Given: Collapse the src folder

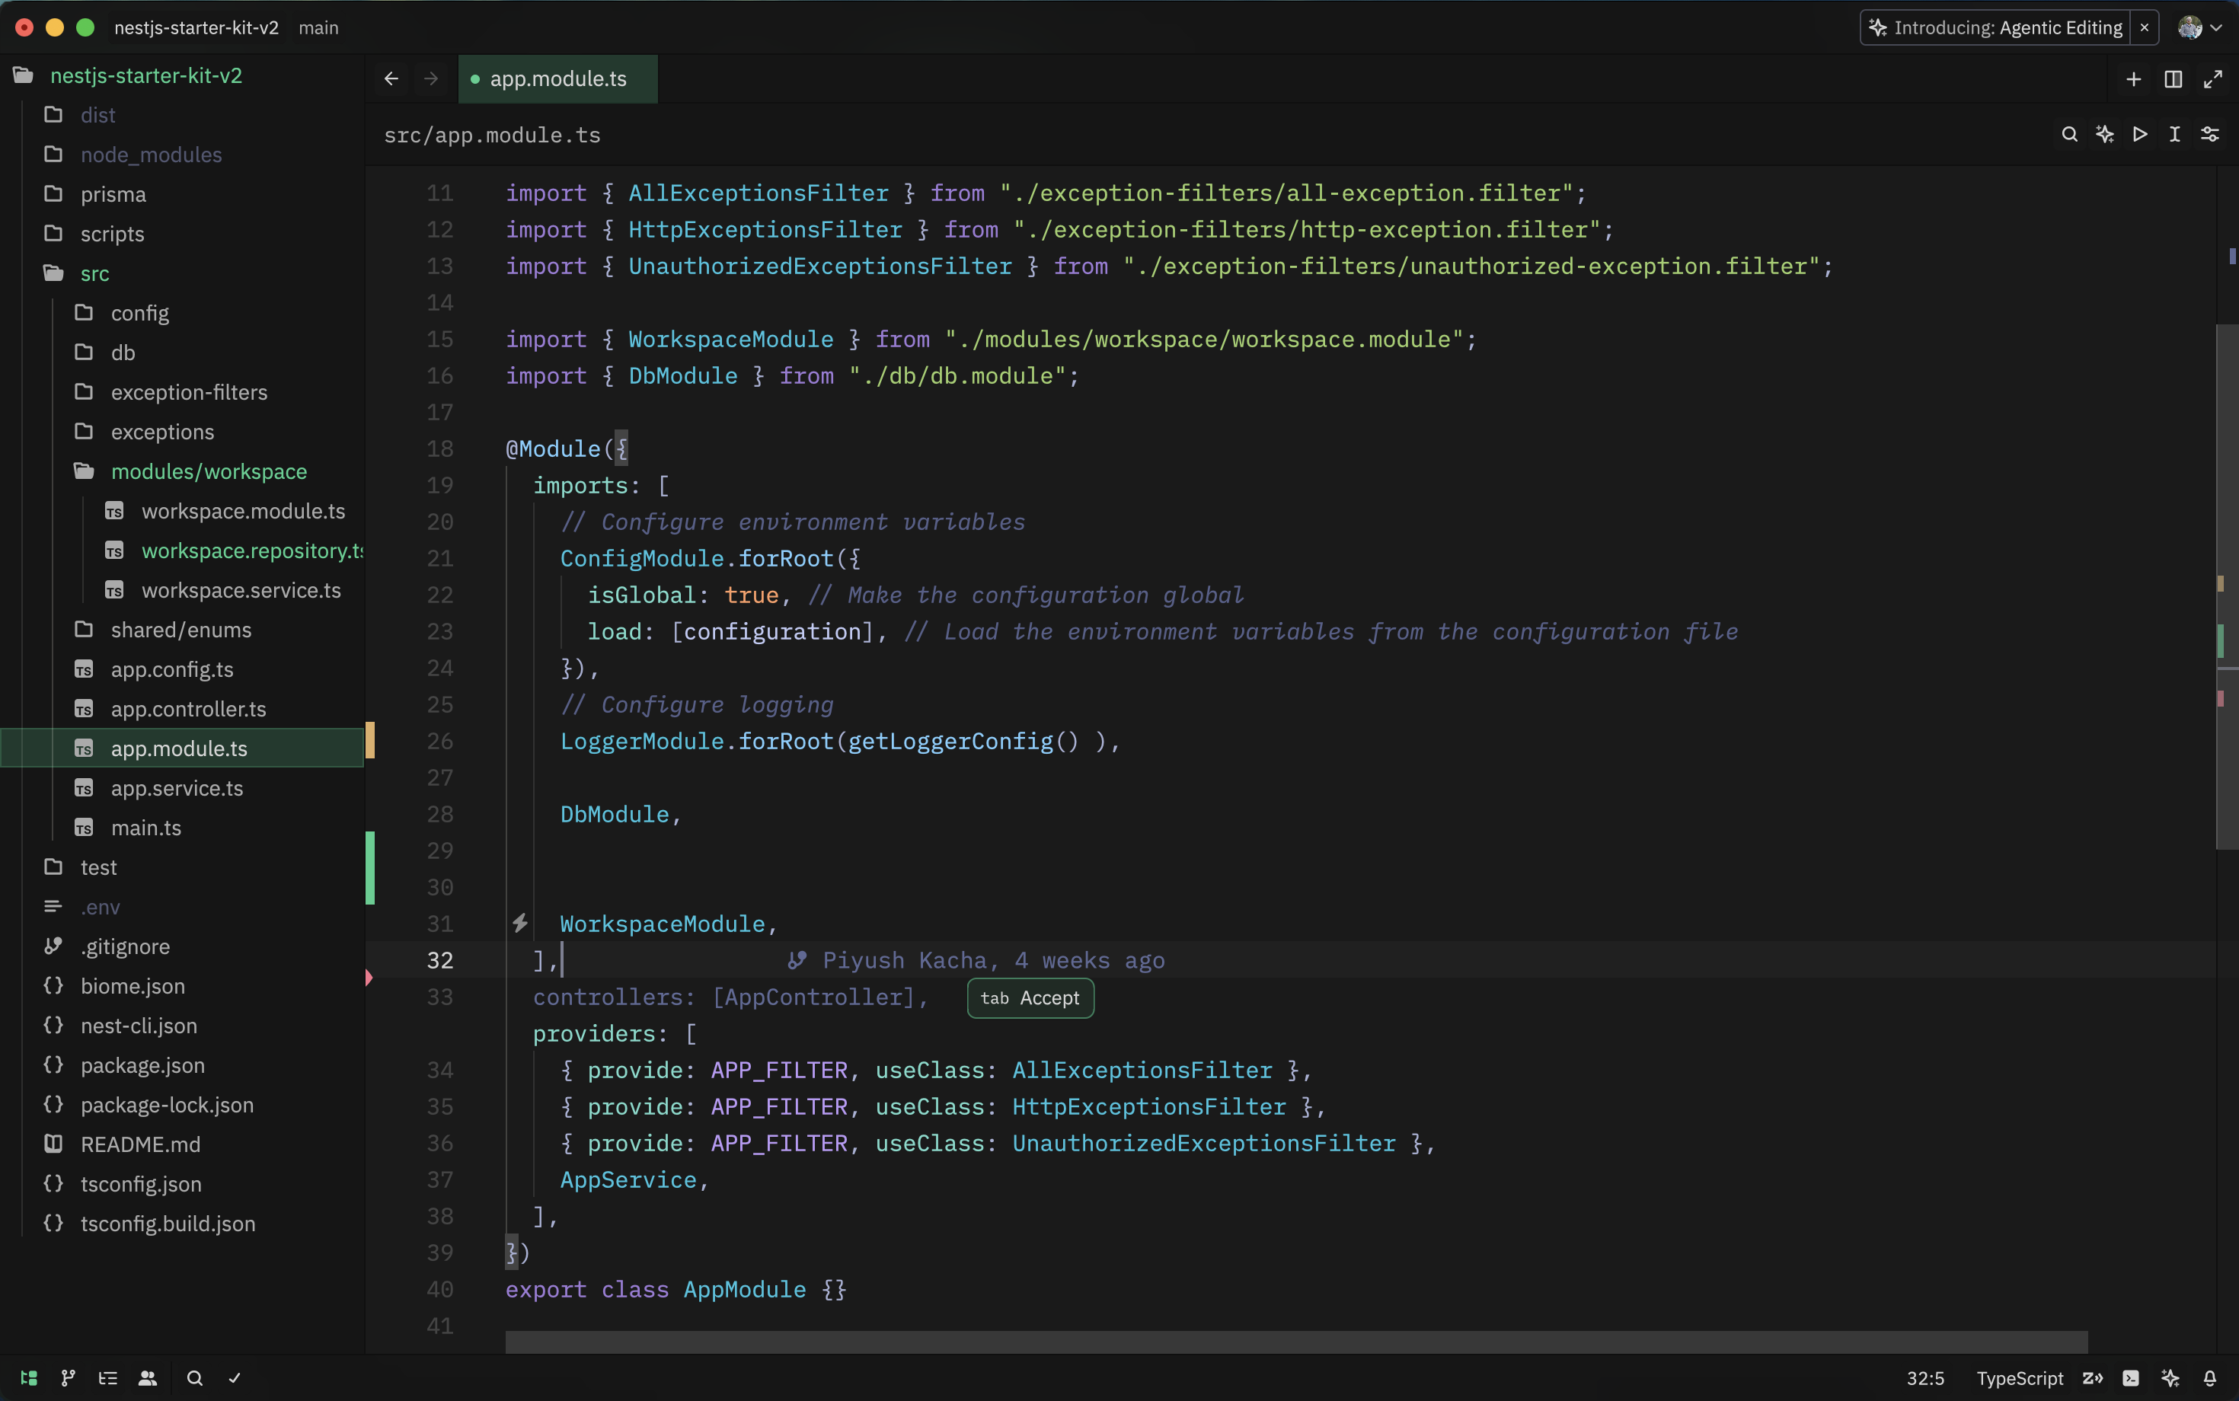Looking at the screenshot, I should pyautogui.click(x=94, y=273).
